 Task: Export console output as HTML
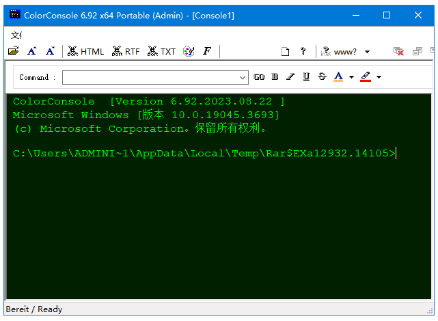pyautogui.click(x=86, y=51)
